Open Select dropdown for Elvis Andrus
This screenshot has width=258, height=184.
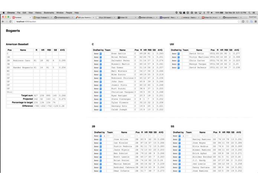click(177, 146)
